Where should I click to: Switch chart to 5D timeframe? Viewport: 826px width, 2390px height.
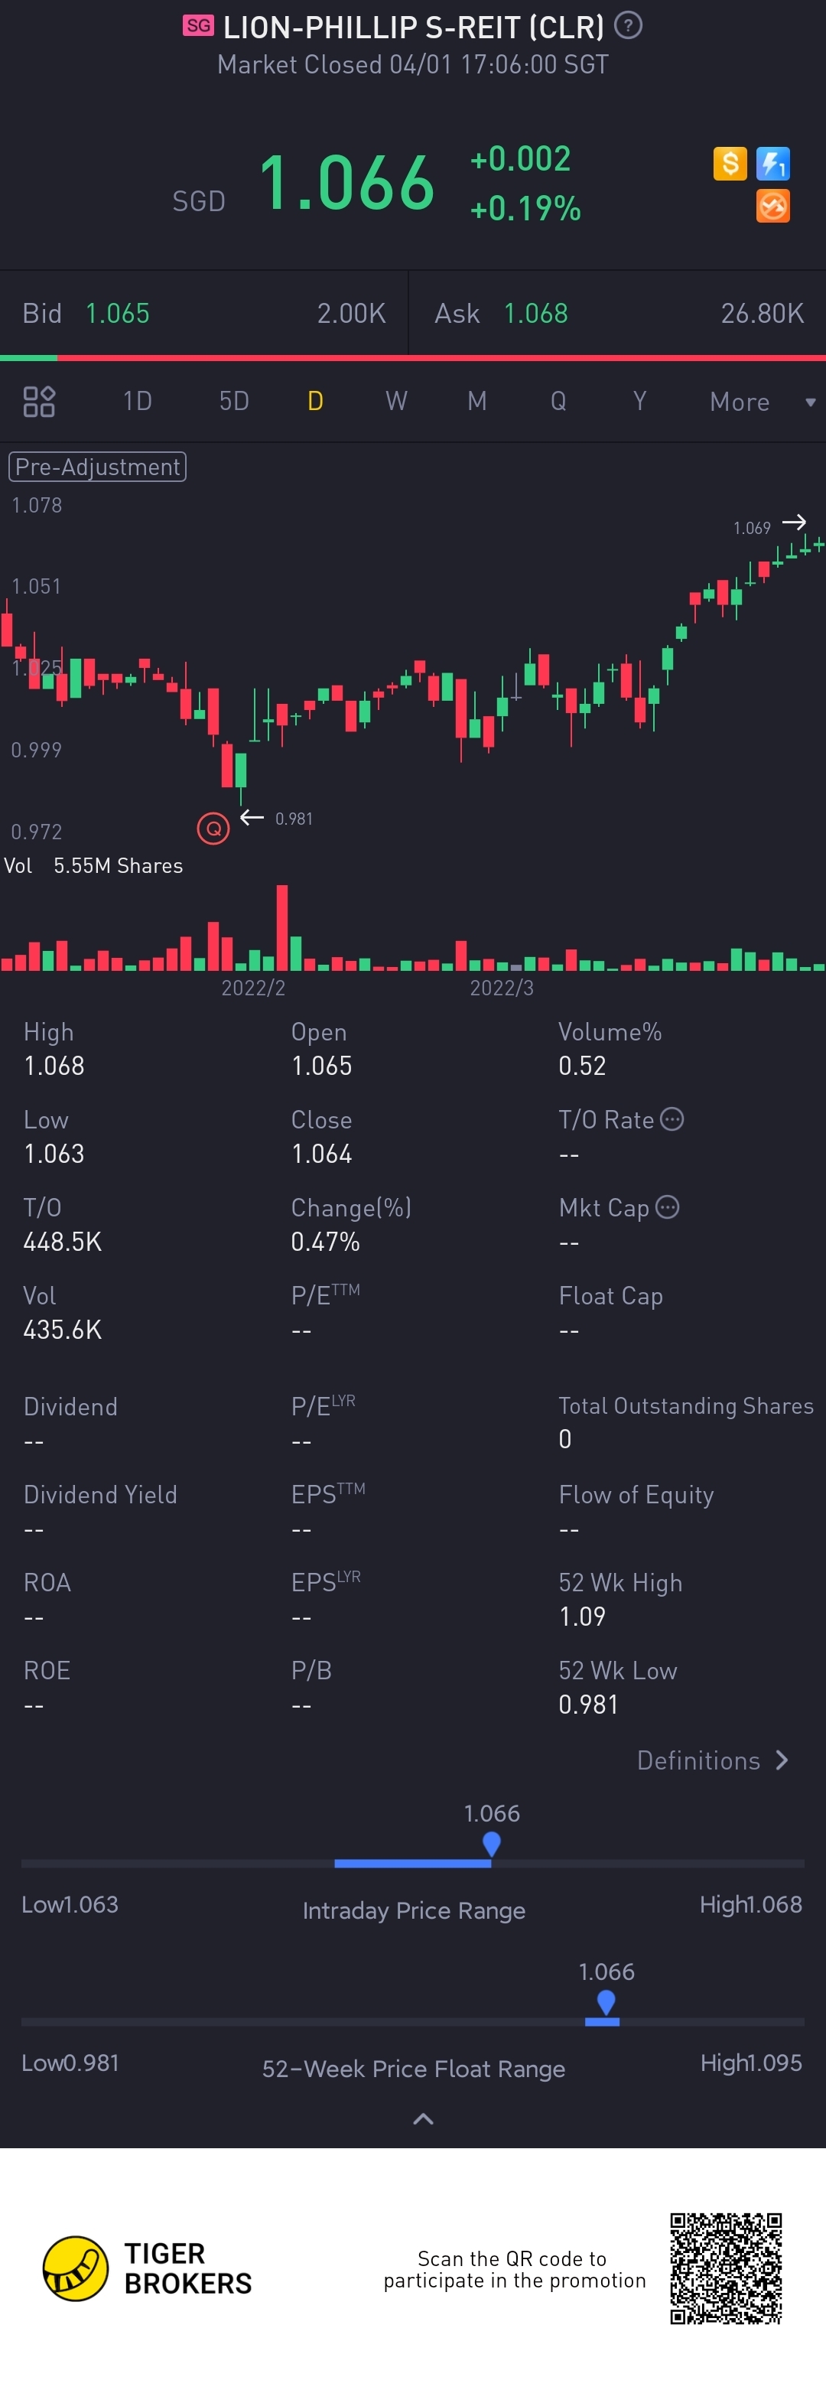tap(233, 402)
